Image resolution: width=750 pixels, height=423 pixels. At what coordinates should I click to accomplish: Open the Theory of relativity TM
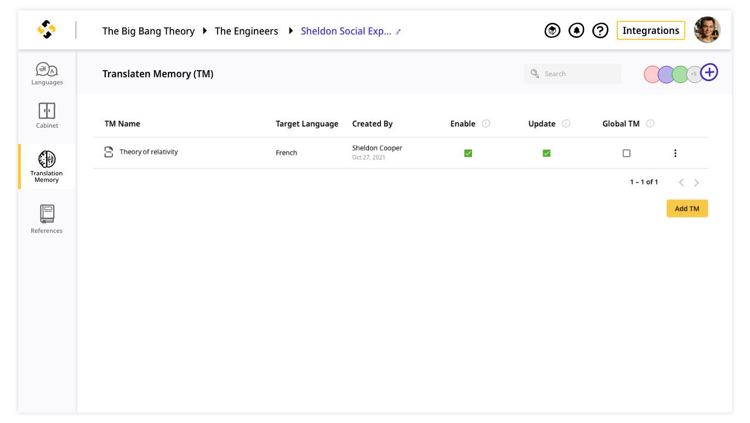149,152
